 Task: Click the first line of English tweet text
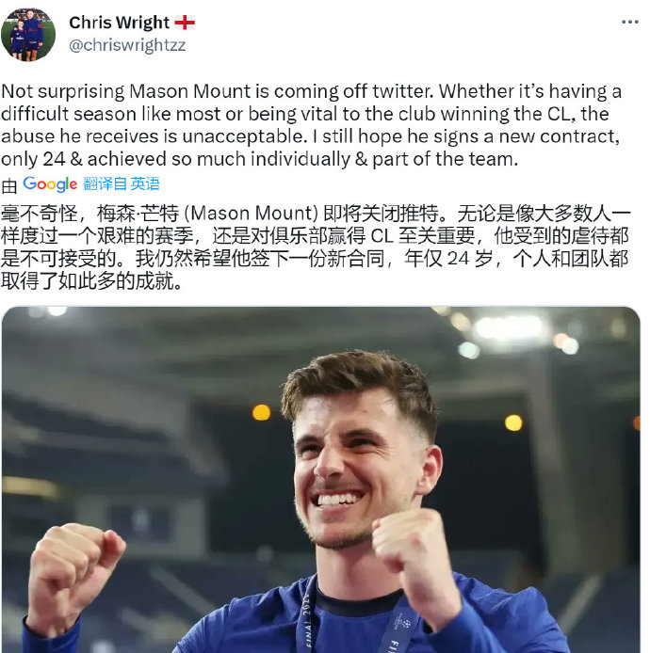coord(312,91)
